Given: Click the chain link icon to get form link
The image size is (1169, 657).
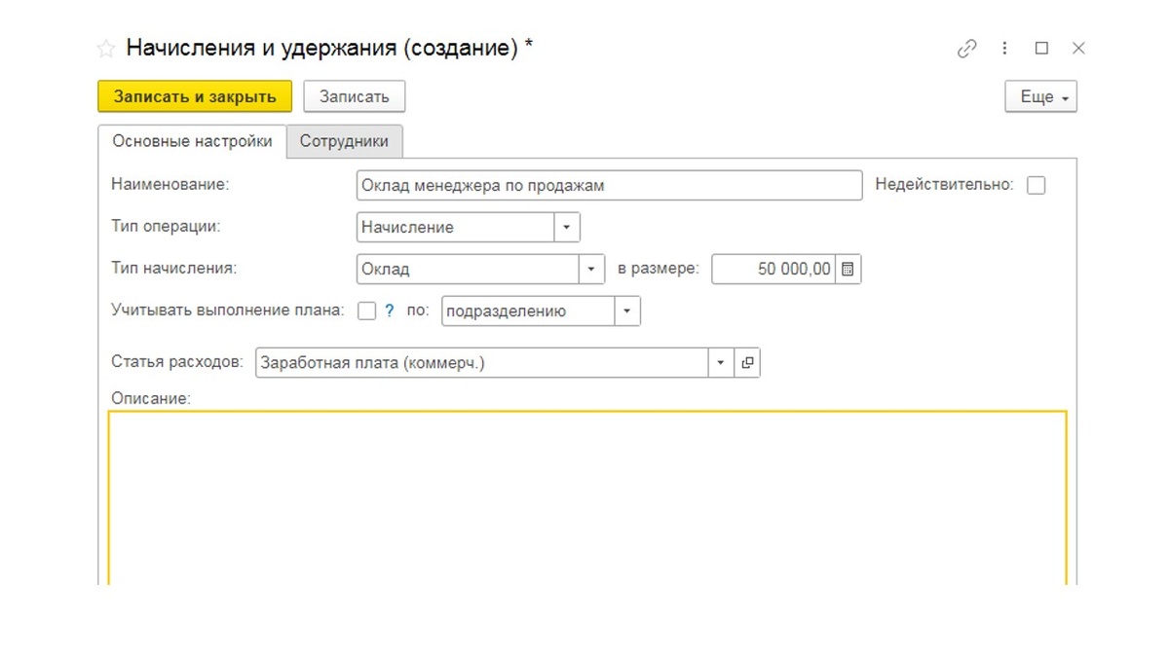Looking at the screenshot, I should (x=966, y=47).
